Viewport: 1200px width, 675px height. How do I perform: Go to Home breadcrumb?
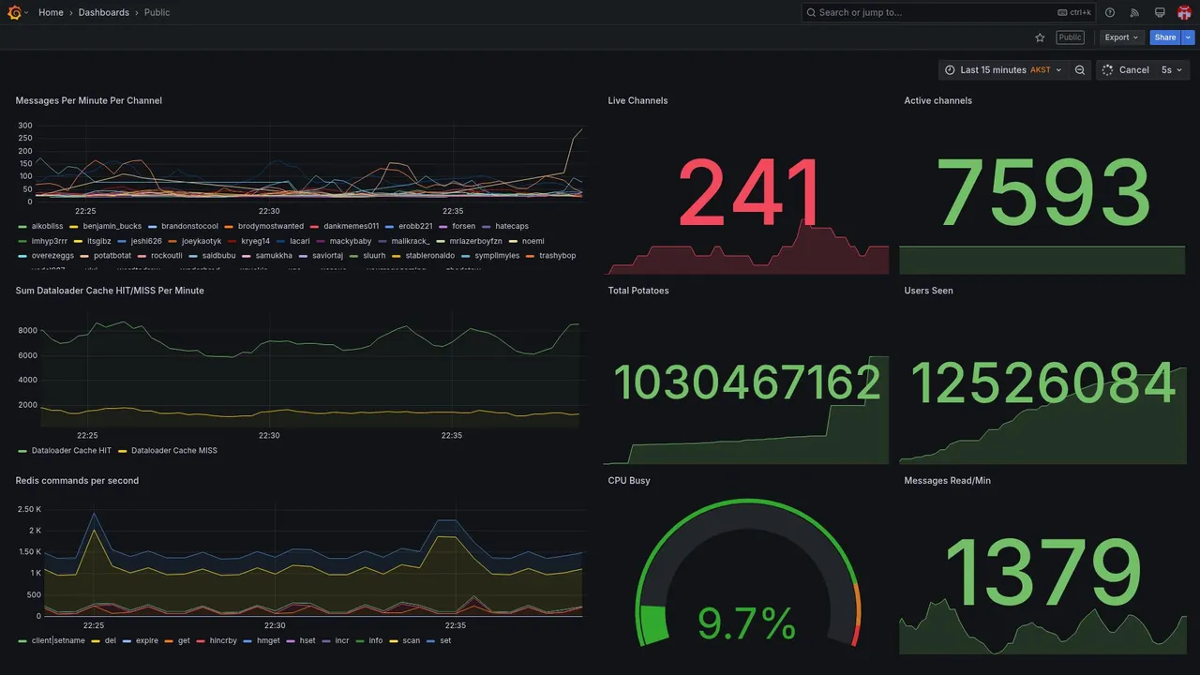[x=51, y=12]
